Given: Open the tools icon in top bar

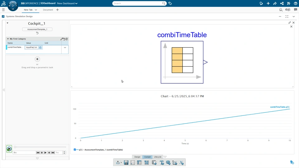Looking at the screenshot, I should (289, 3).
